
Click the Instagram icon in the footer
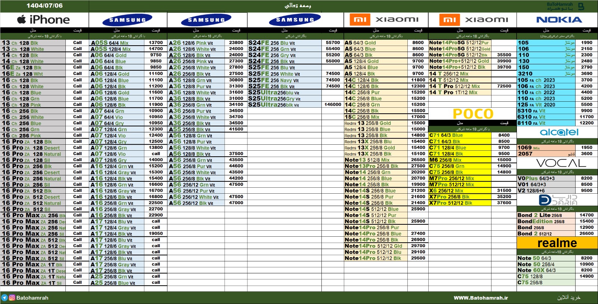(12, 298)
